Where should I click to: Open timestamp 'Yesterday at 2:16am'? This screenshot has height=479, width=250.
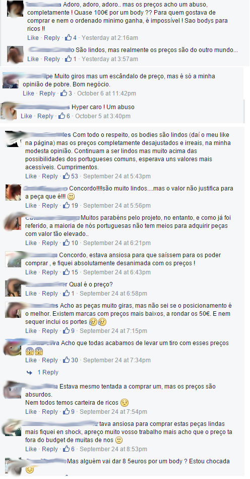(110, 37)
